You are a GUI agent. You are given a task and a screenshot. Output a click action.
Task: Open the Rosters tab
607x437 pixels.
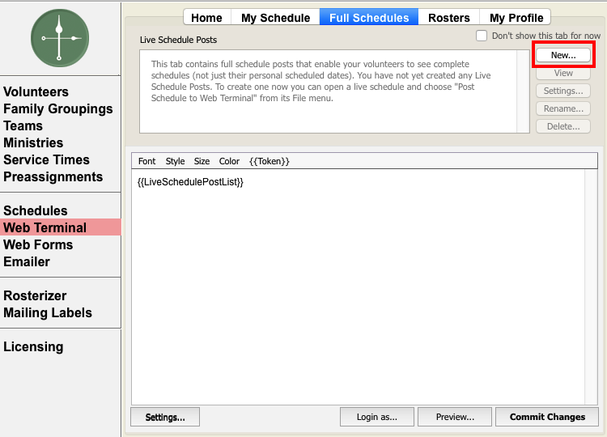click(x=448, y=18)
